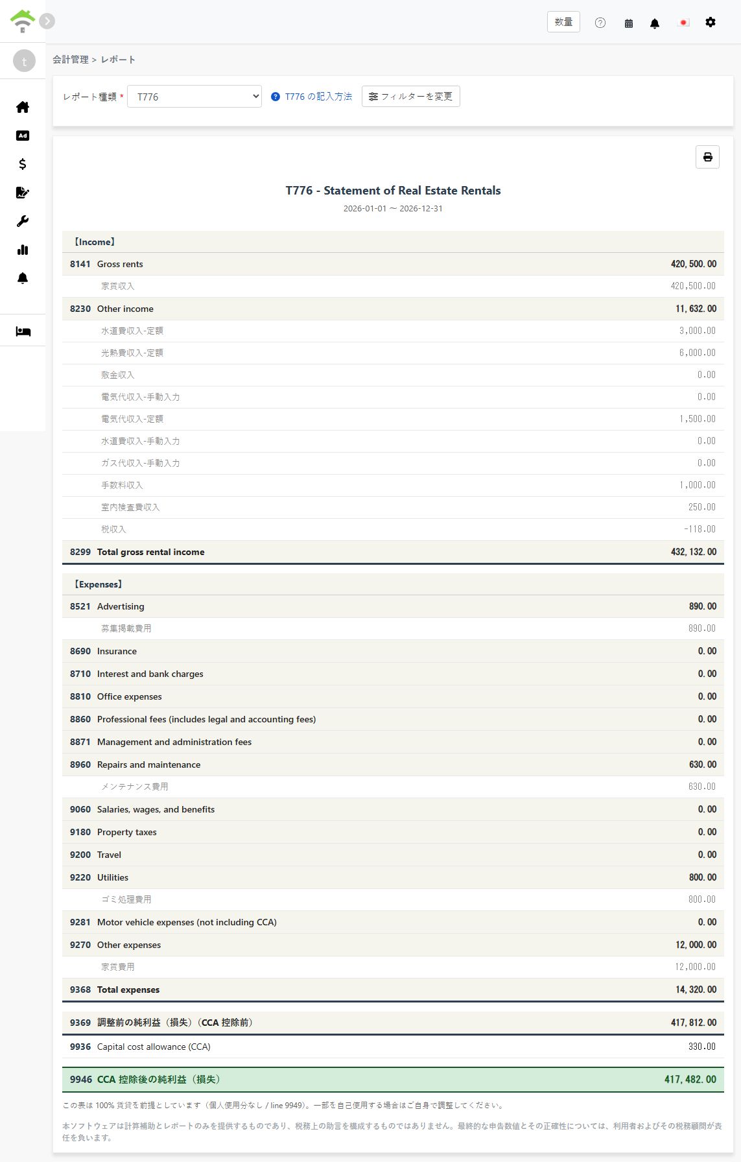
Task: Select the ガス代収入-手動入力 row
Action: pos(393,463)
